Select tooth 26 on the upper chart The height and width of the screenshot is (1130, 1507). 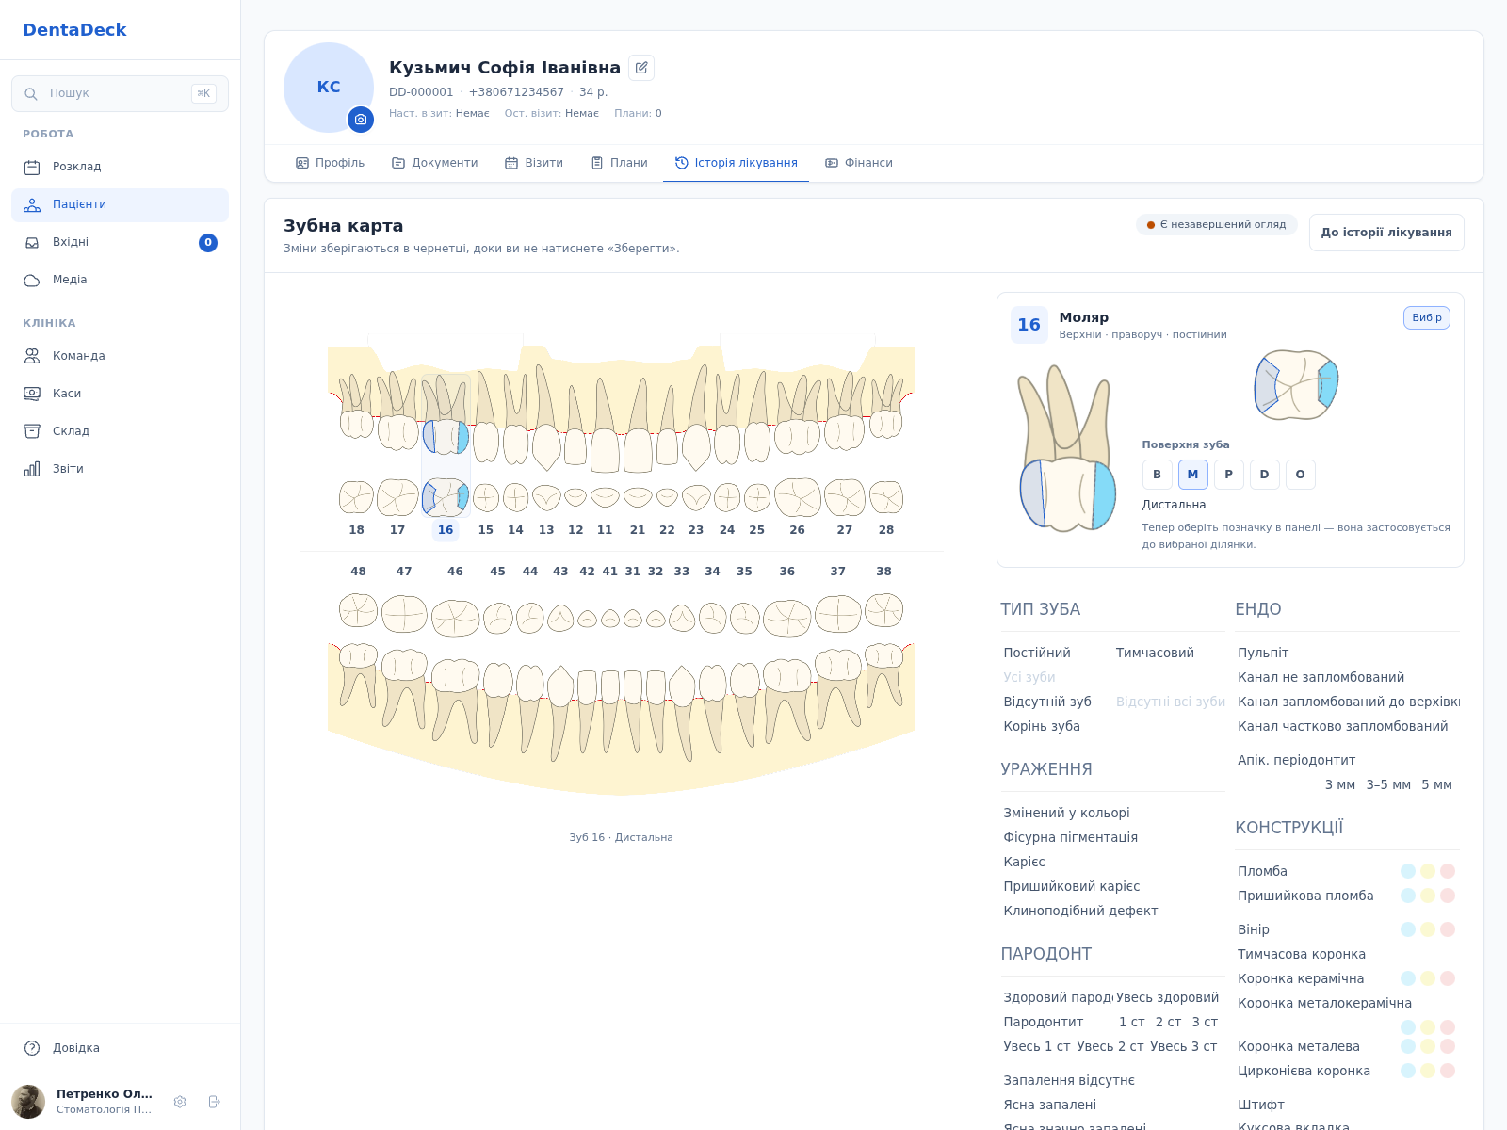coord(797,530)
